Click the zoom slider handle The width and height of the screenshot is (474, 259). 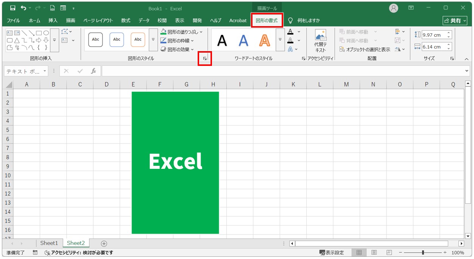click(x=423, y=253)
